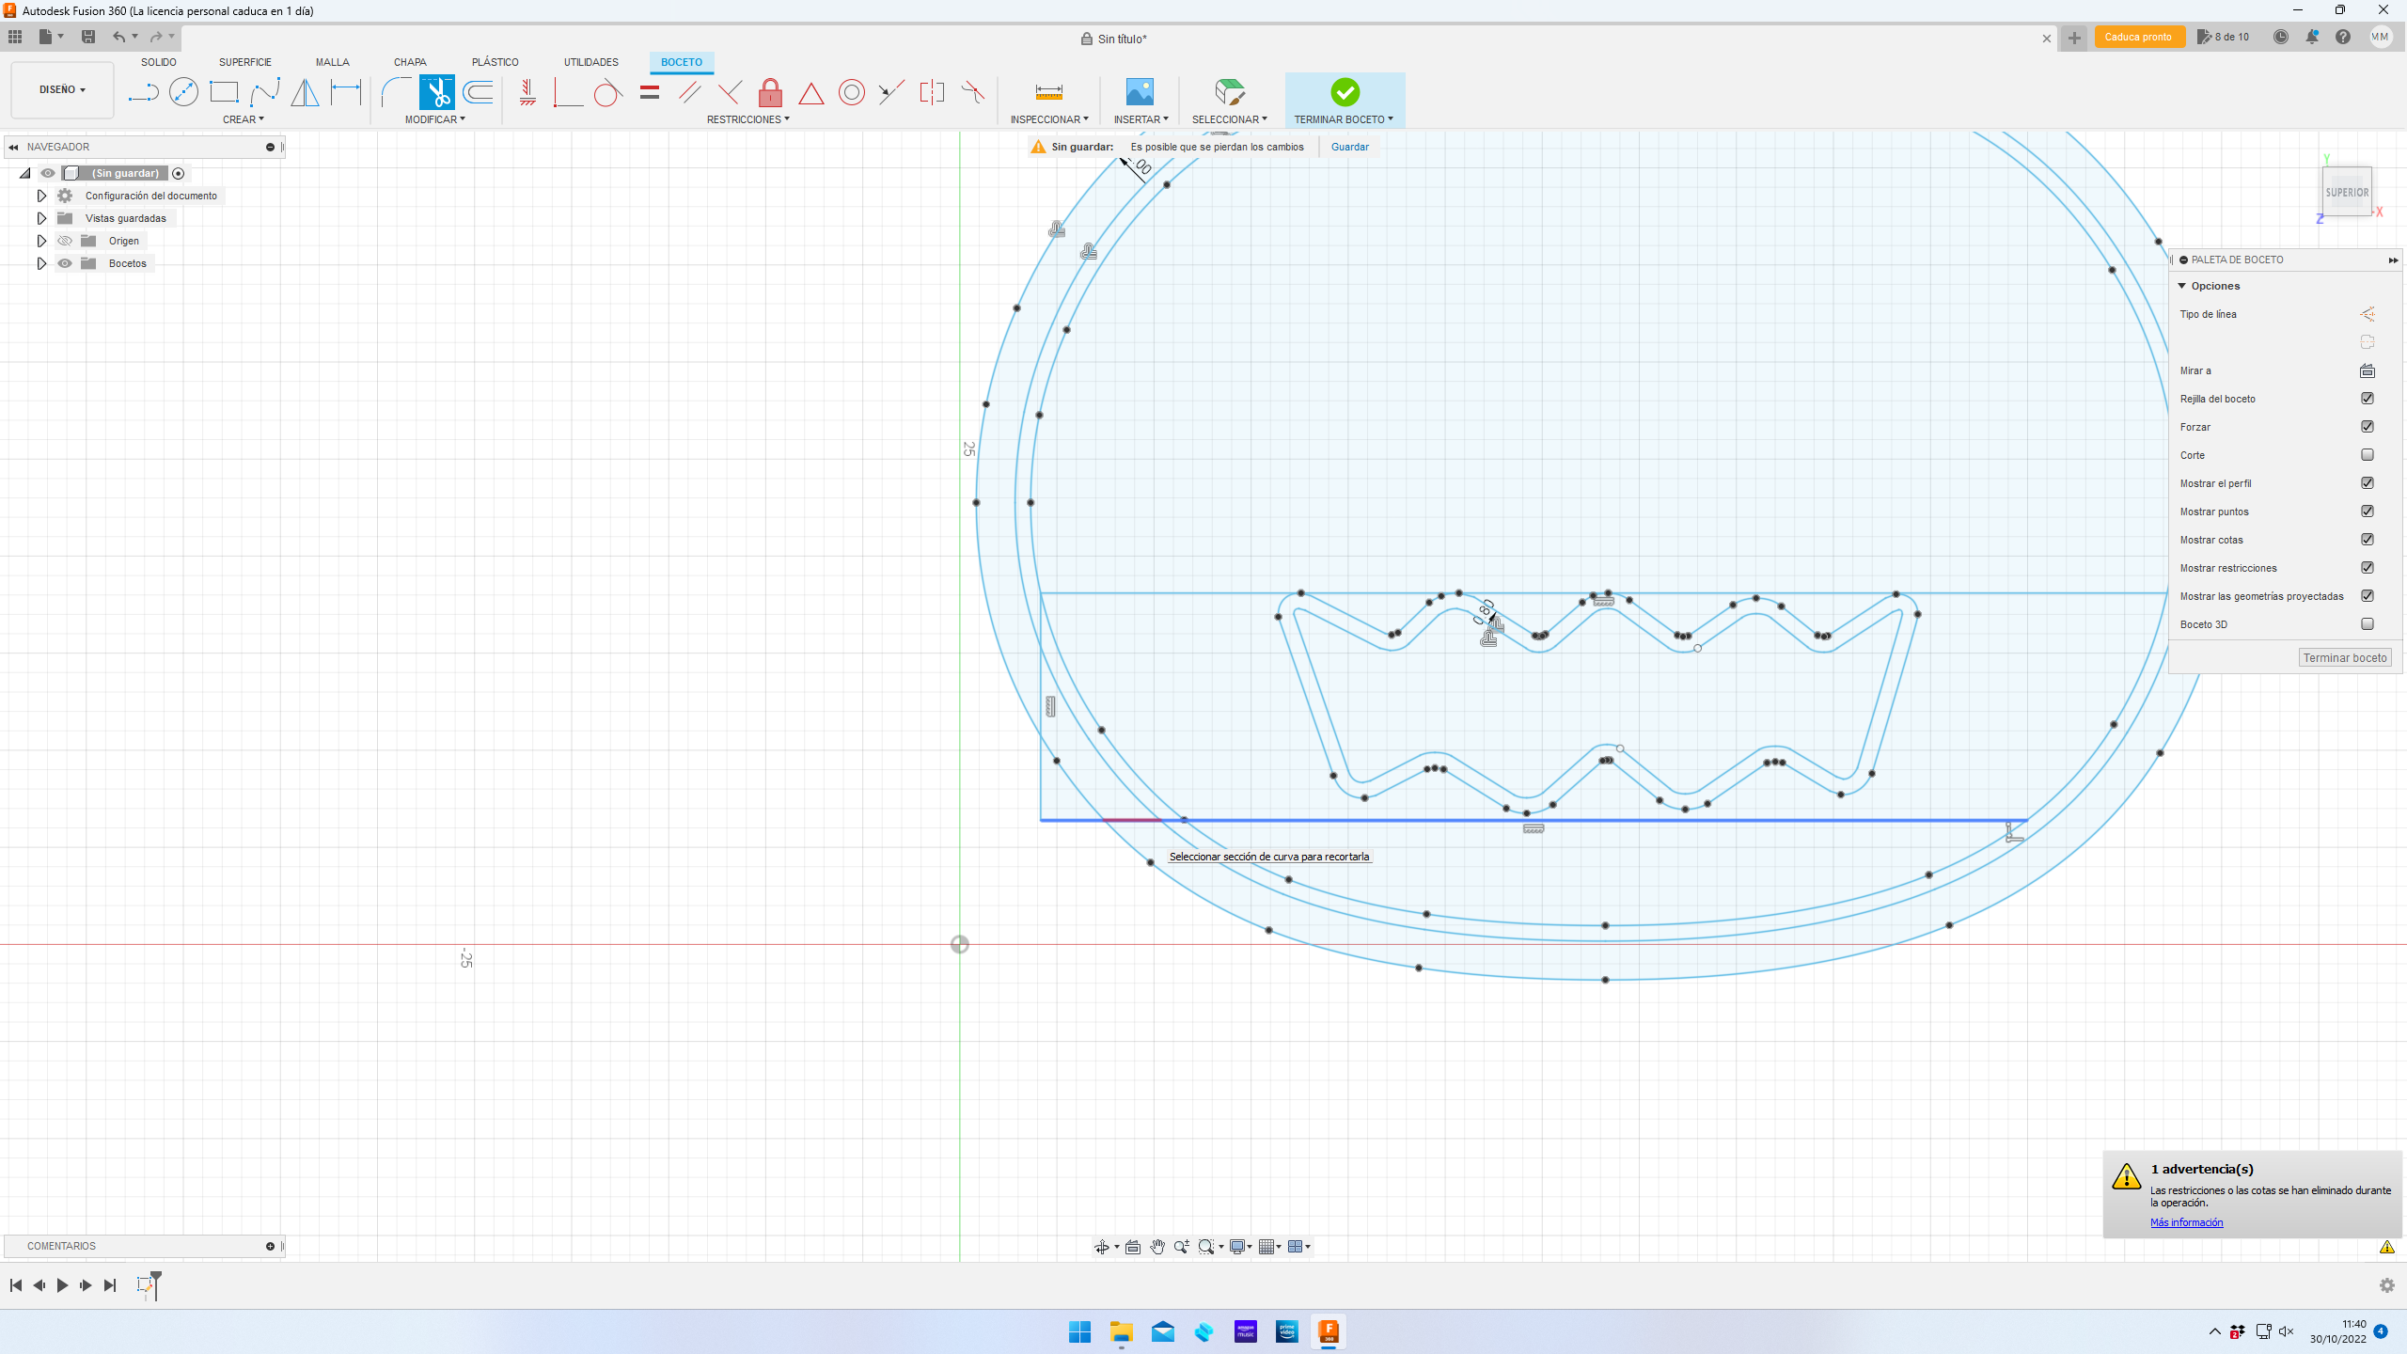Select the two-point rectangle tool

224,92
